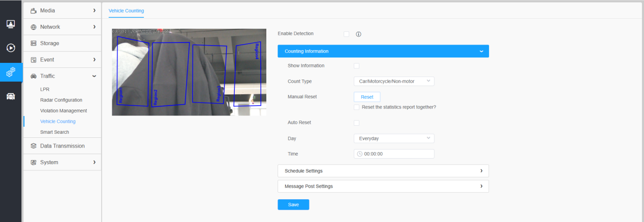This screenshot has height=222, width=644.
Task: Collapse the Counting Information section
Action: pyautogui.click(x=383, y=51)
